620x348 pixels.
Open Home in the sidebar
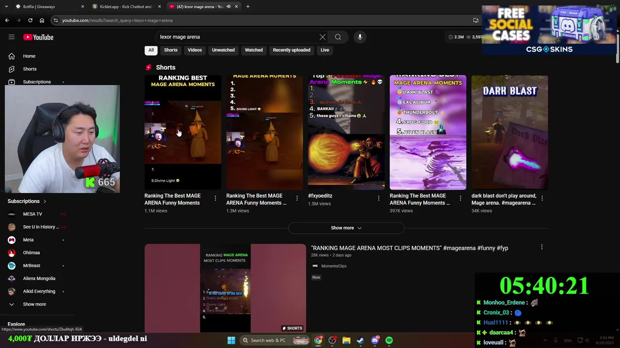coord(29,56)
